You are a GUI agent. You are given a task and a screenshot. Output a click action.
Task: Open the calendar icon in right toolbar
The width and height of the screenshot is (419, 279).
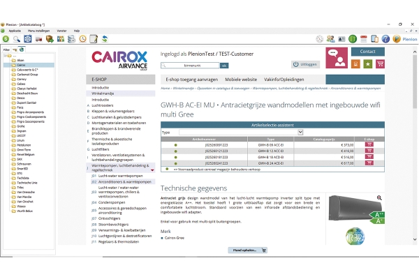[x=364, y=39]
